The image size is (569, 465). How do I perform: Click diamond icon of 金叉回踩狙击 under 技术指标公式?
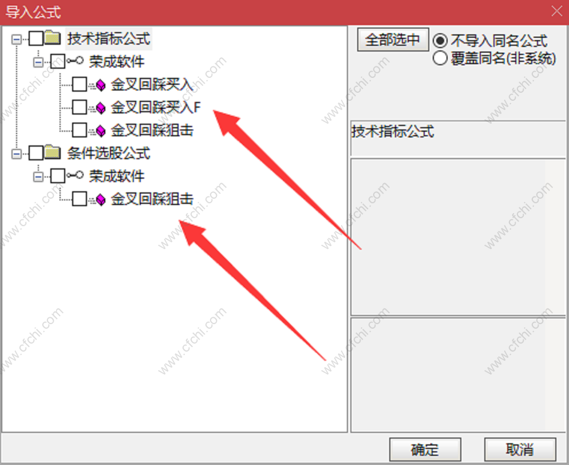coord(98,131)
